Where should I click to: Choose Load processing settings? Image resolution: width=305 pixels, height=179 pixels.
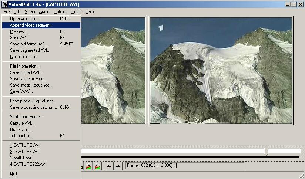(x=33, y=101)
